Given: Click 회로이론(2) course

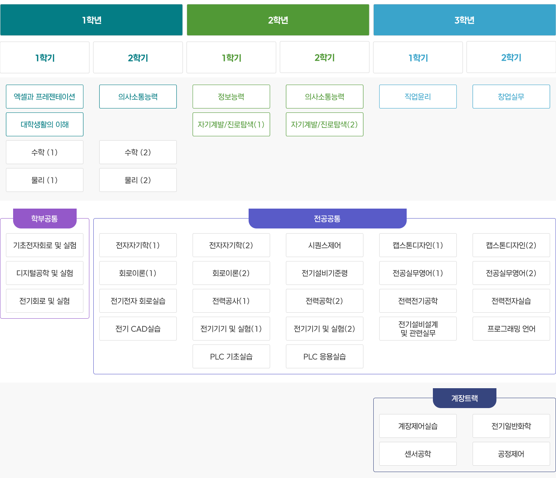Looking at the screenshot, I should [x=231, y=273].
